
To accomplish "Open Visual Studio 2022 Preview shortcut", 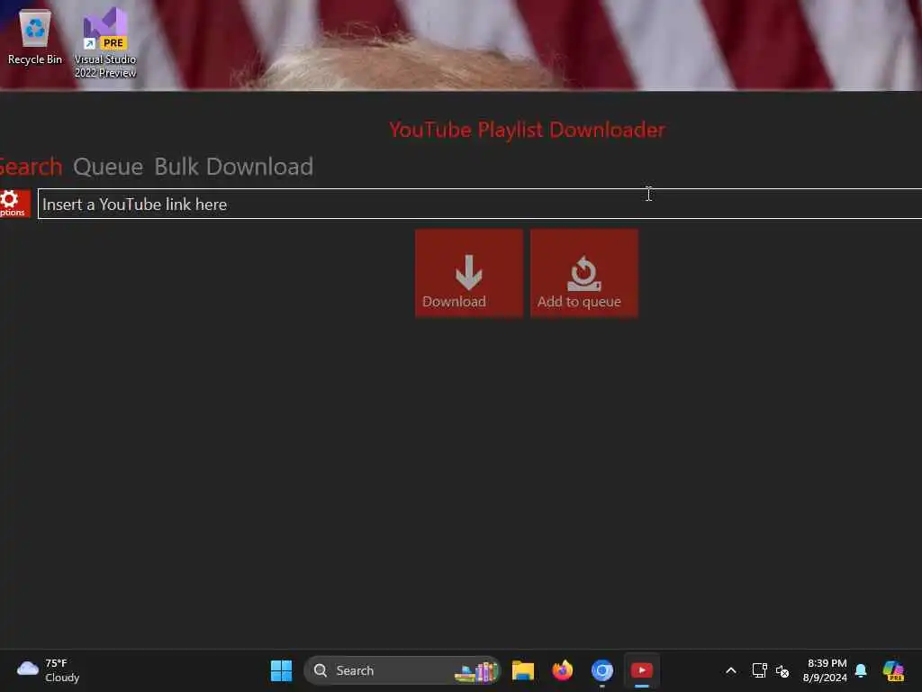I will [x=105, y=42].
